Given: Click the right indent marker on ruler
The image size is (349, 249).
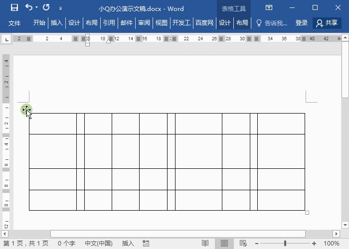Looking at the screenshot, I should pyautogui.click(x=108, y=41).
